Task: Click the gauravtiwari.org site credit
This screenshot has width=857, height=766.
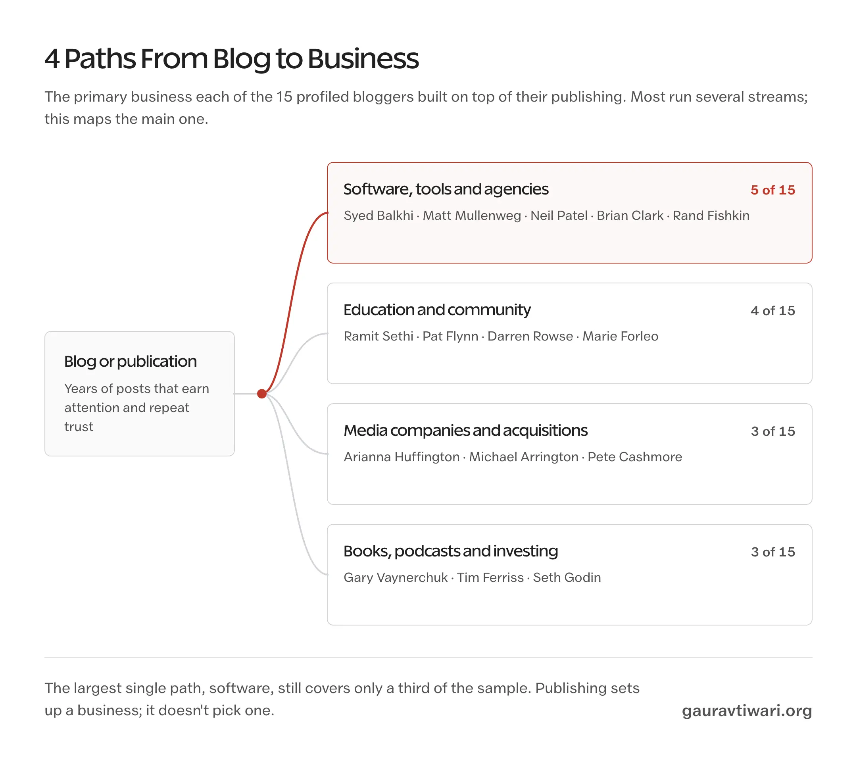Action: point(747,711)
